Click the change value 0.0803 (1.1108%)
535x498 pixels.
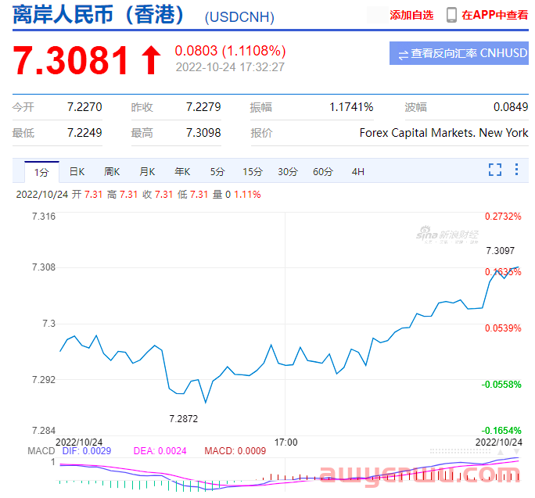pos(230,51)
